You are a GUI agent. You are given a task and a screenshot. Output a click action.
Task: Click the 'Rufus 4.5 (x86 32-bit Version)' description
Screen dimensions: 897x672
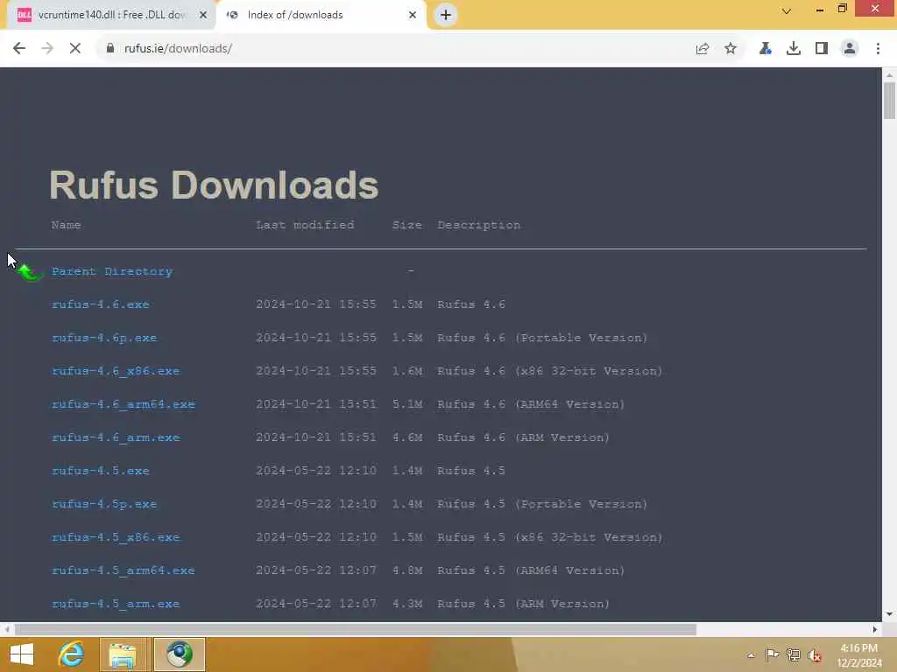pyautogui.click(x=550, y=537)
